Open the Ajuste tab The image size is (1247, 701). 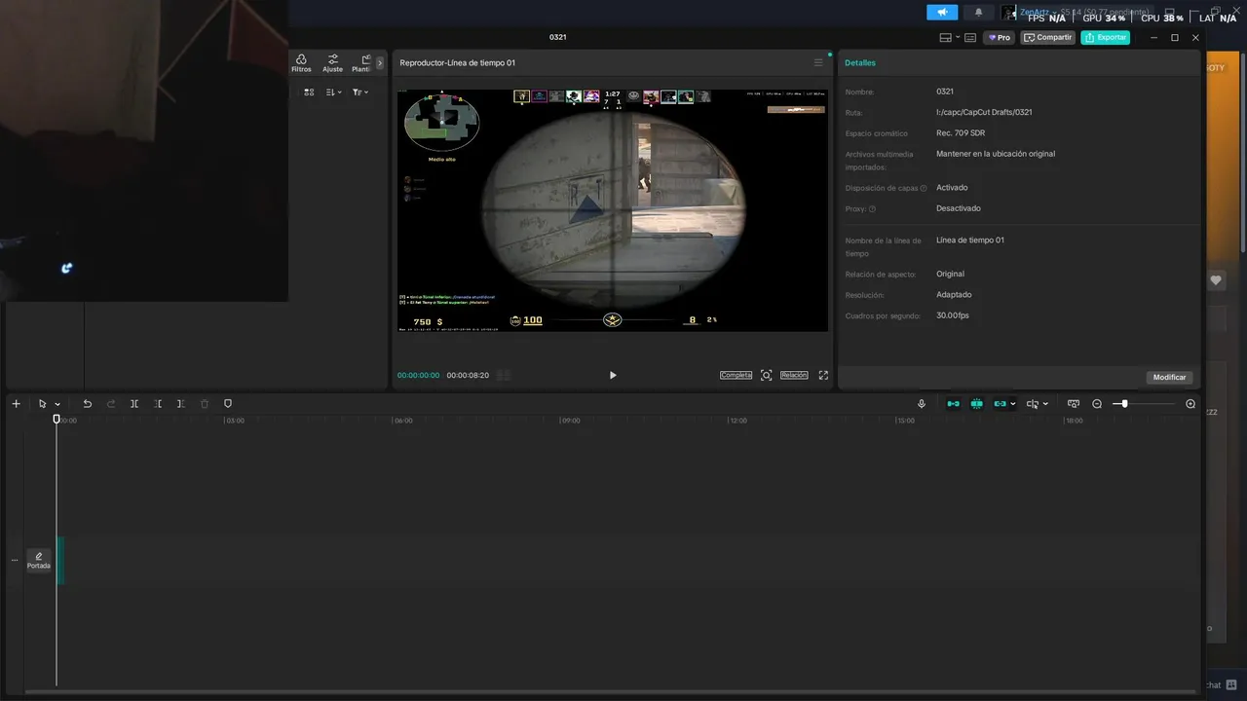click(x=333, y=63)
